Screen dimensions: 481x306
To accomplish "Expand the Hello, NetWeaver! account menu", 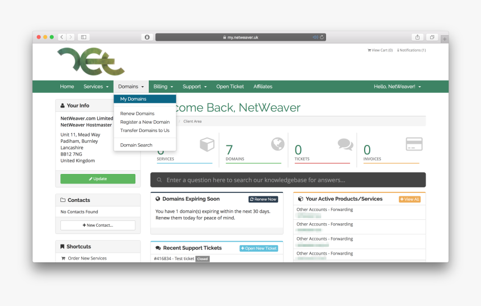I will pyautogui.click(x=397, y=87).
